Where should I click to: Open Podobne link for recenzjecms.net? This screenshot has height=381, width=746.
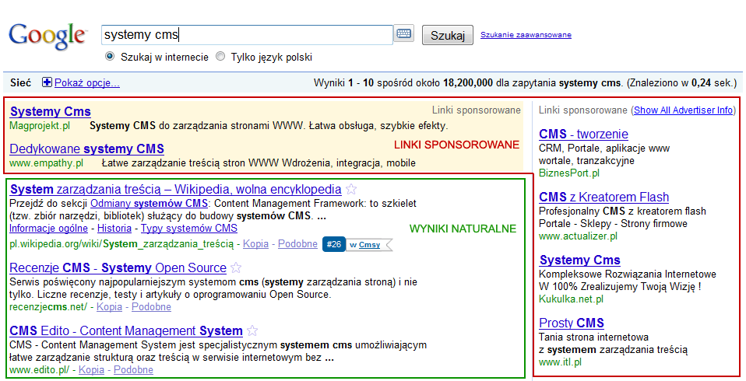151,307
